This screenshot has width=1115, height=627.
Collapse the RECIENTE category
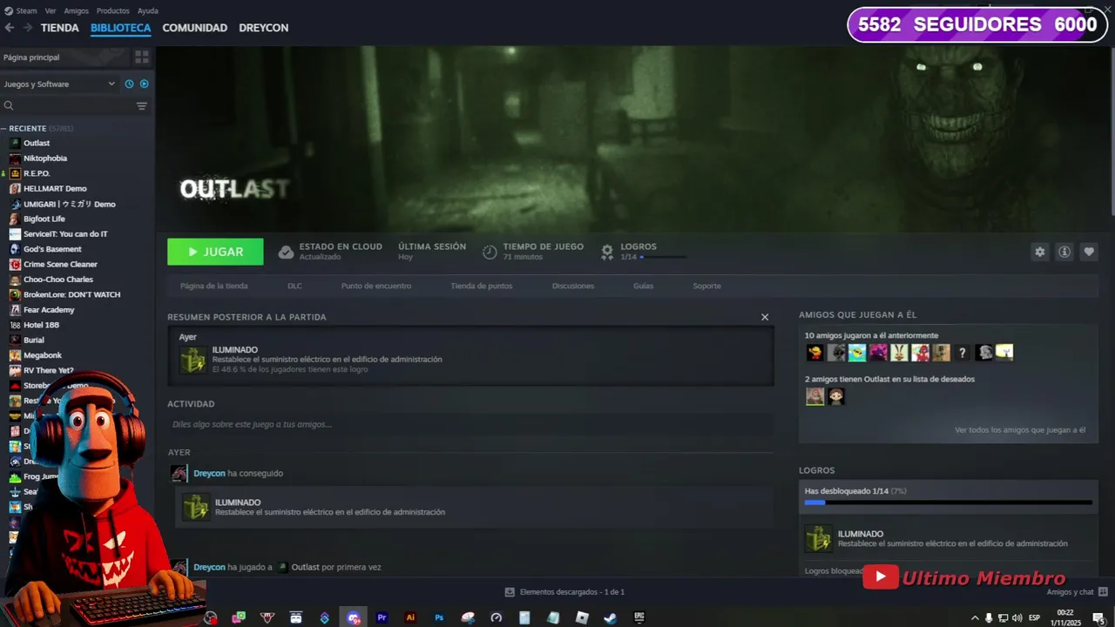tap(3, 128)
